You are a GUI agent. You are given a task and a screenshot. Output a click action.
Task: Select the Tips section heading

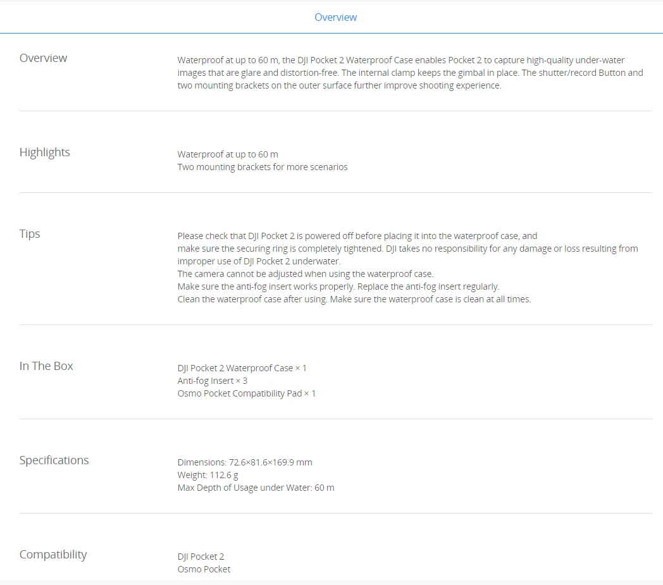[30, 234]
